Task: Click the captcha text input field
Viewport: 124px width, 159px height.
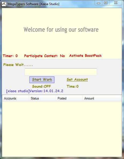Action: click(61, 72)
